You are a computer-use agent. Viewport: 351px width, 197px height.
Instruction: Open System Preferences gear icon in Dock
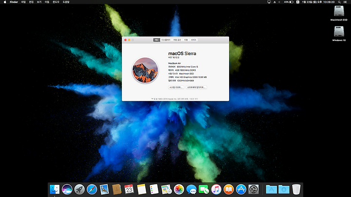tap(253, 189)
